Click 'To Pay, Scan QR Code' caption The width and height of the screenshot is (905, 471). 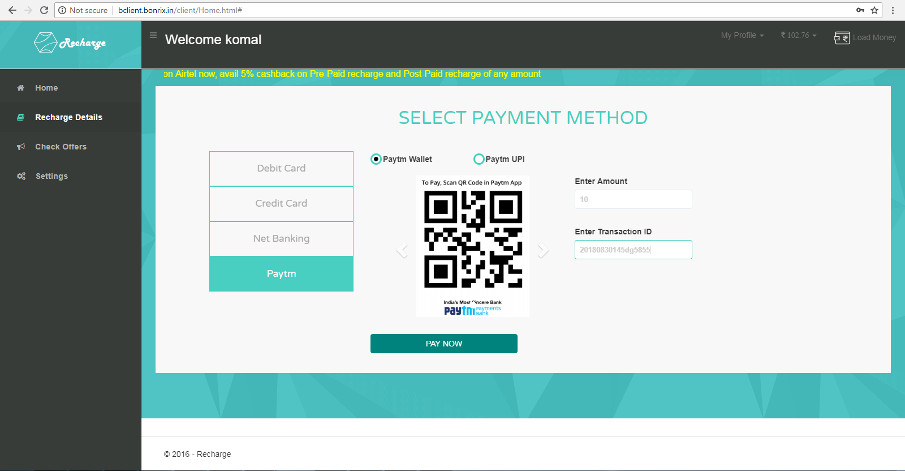point(472,182)
